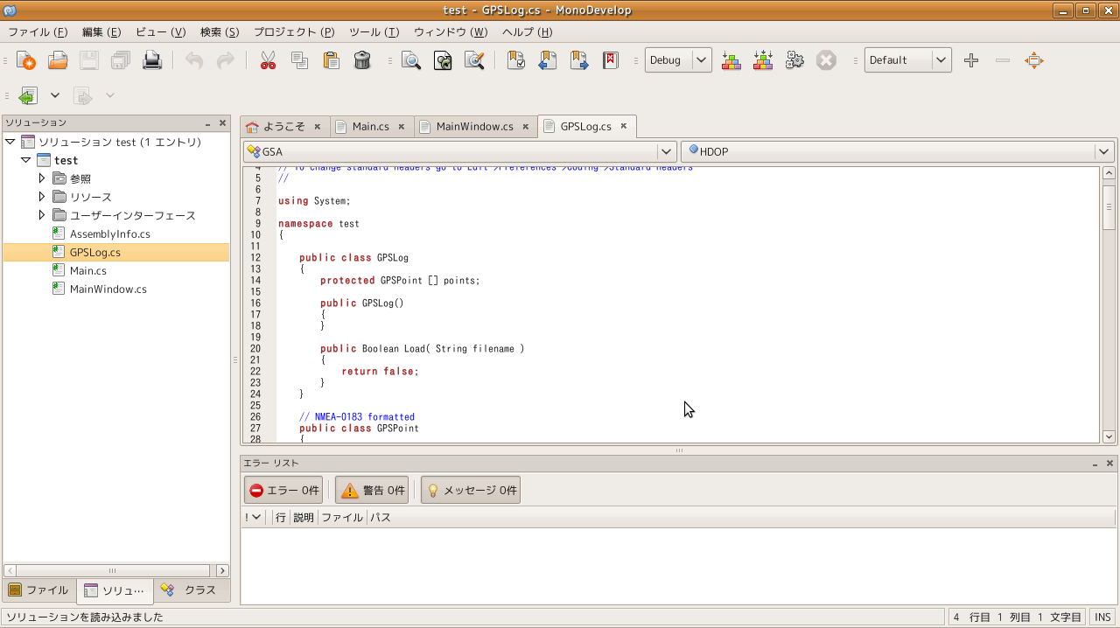Click the editor vertical scrollbar thumb

(x=1109, y=207)
